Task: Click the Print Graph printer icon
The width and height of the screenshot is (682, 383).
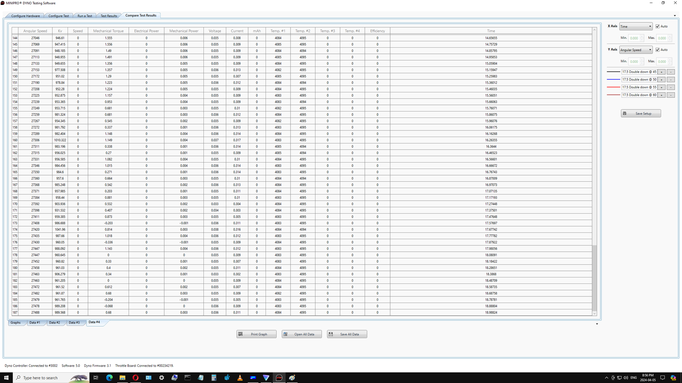Action: pyautogui.click(x=241, y=334)
